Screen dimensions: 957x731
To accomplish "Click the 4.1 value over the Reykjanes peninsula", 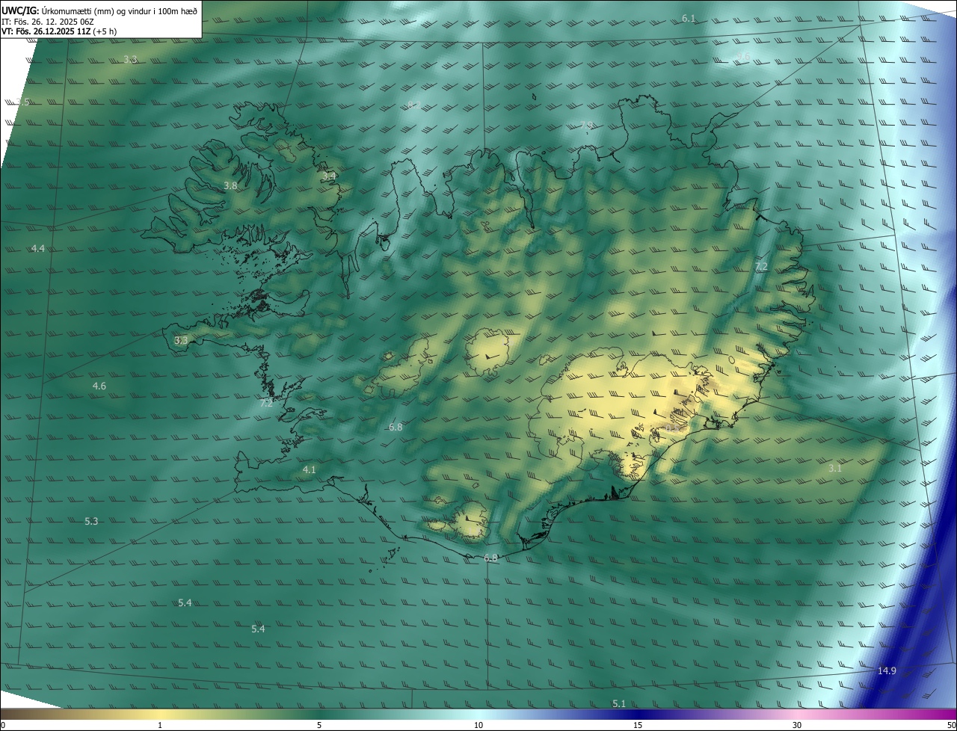I will [310, 469].
